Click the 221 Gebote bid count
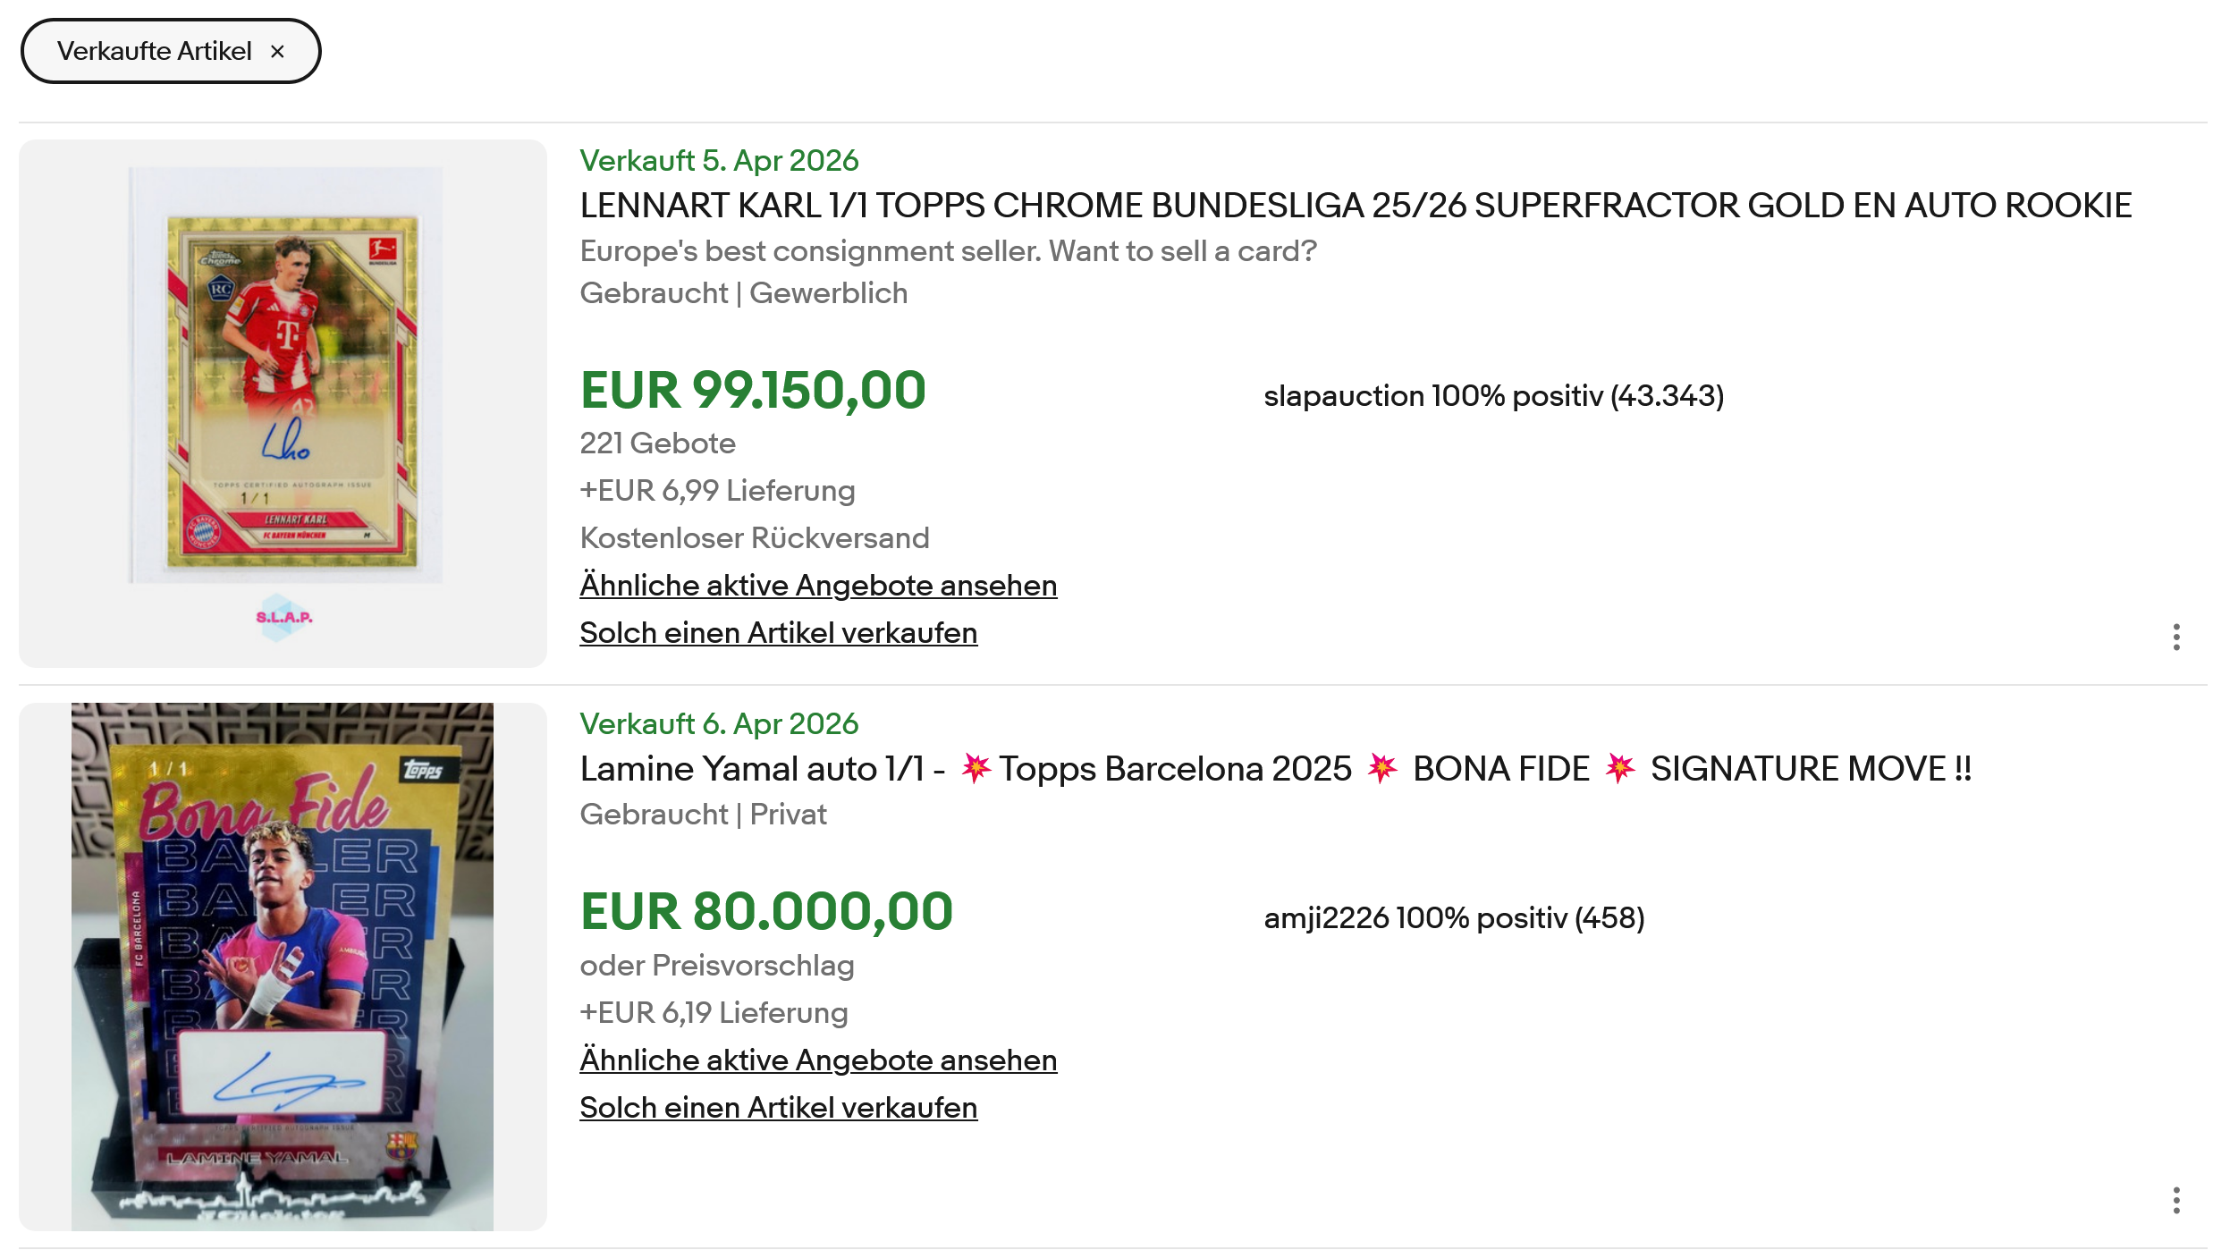Screen dimensions: 2230x1250 pyautogui.click(x=657, y=443)
